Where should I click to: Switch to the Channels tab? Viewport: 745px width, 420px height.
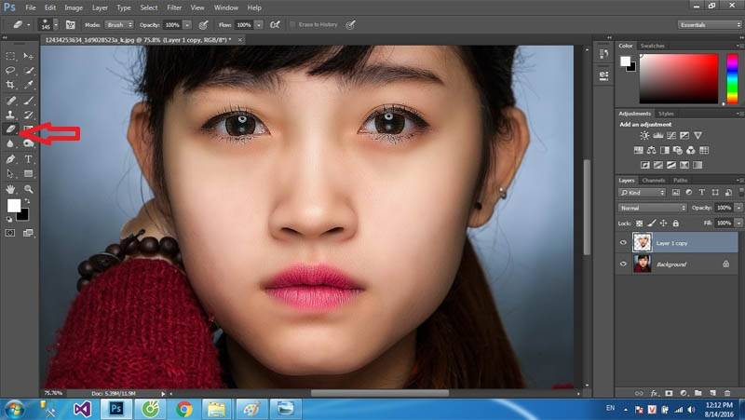coord(654,181)
